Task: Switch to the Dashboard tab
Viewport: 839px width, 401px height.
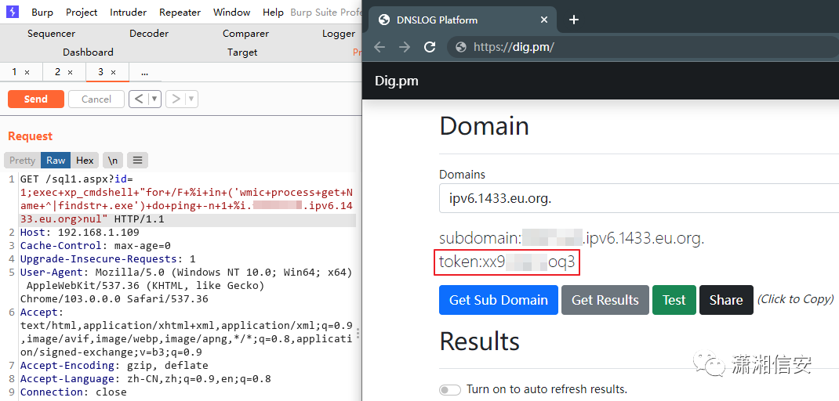Action: [x=88, y=52]
